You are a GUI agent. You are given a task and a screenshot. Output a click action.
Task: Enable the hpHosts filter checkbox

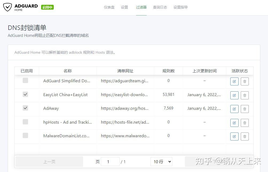click(x=25, y=122)
